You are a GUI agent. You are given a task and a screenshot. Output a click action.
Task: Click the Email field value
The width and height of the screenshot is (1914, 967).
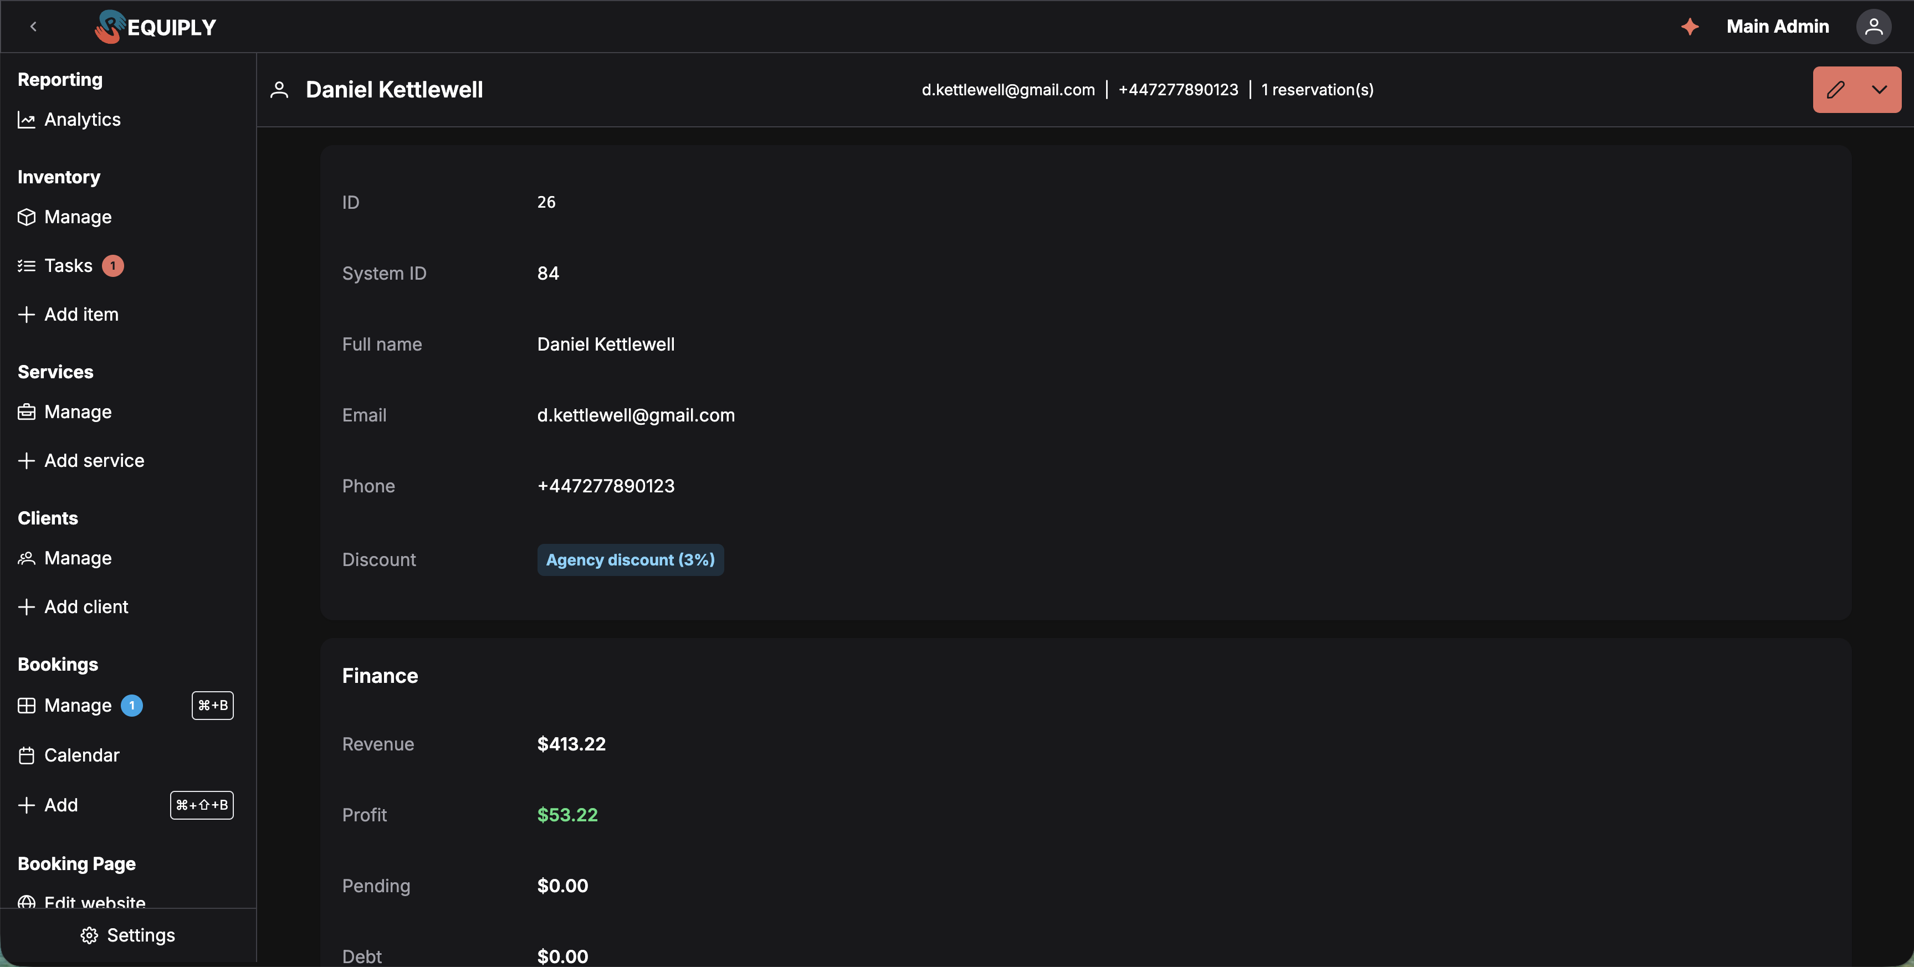[636, 415]
